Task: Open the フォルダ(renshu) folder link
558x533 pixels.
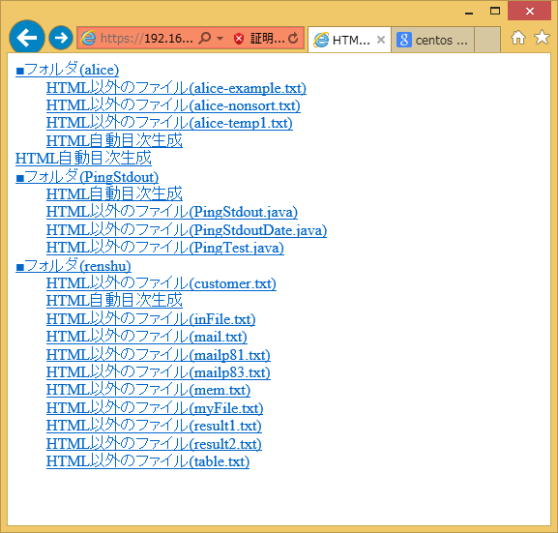Action: coord(73,266)
